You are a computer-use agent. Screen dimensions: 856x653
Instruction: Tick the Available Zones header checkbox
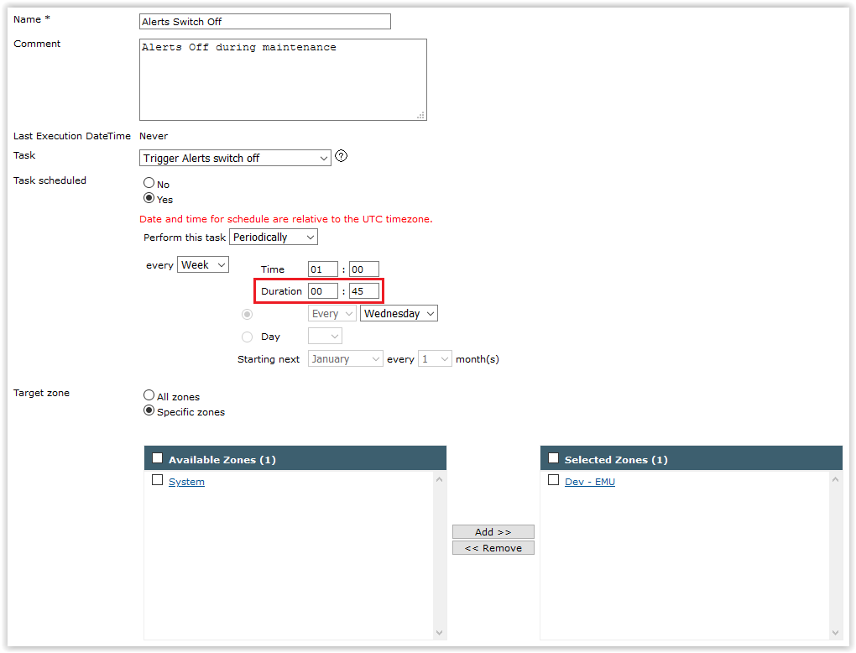point(157,458)
